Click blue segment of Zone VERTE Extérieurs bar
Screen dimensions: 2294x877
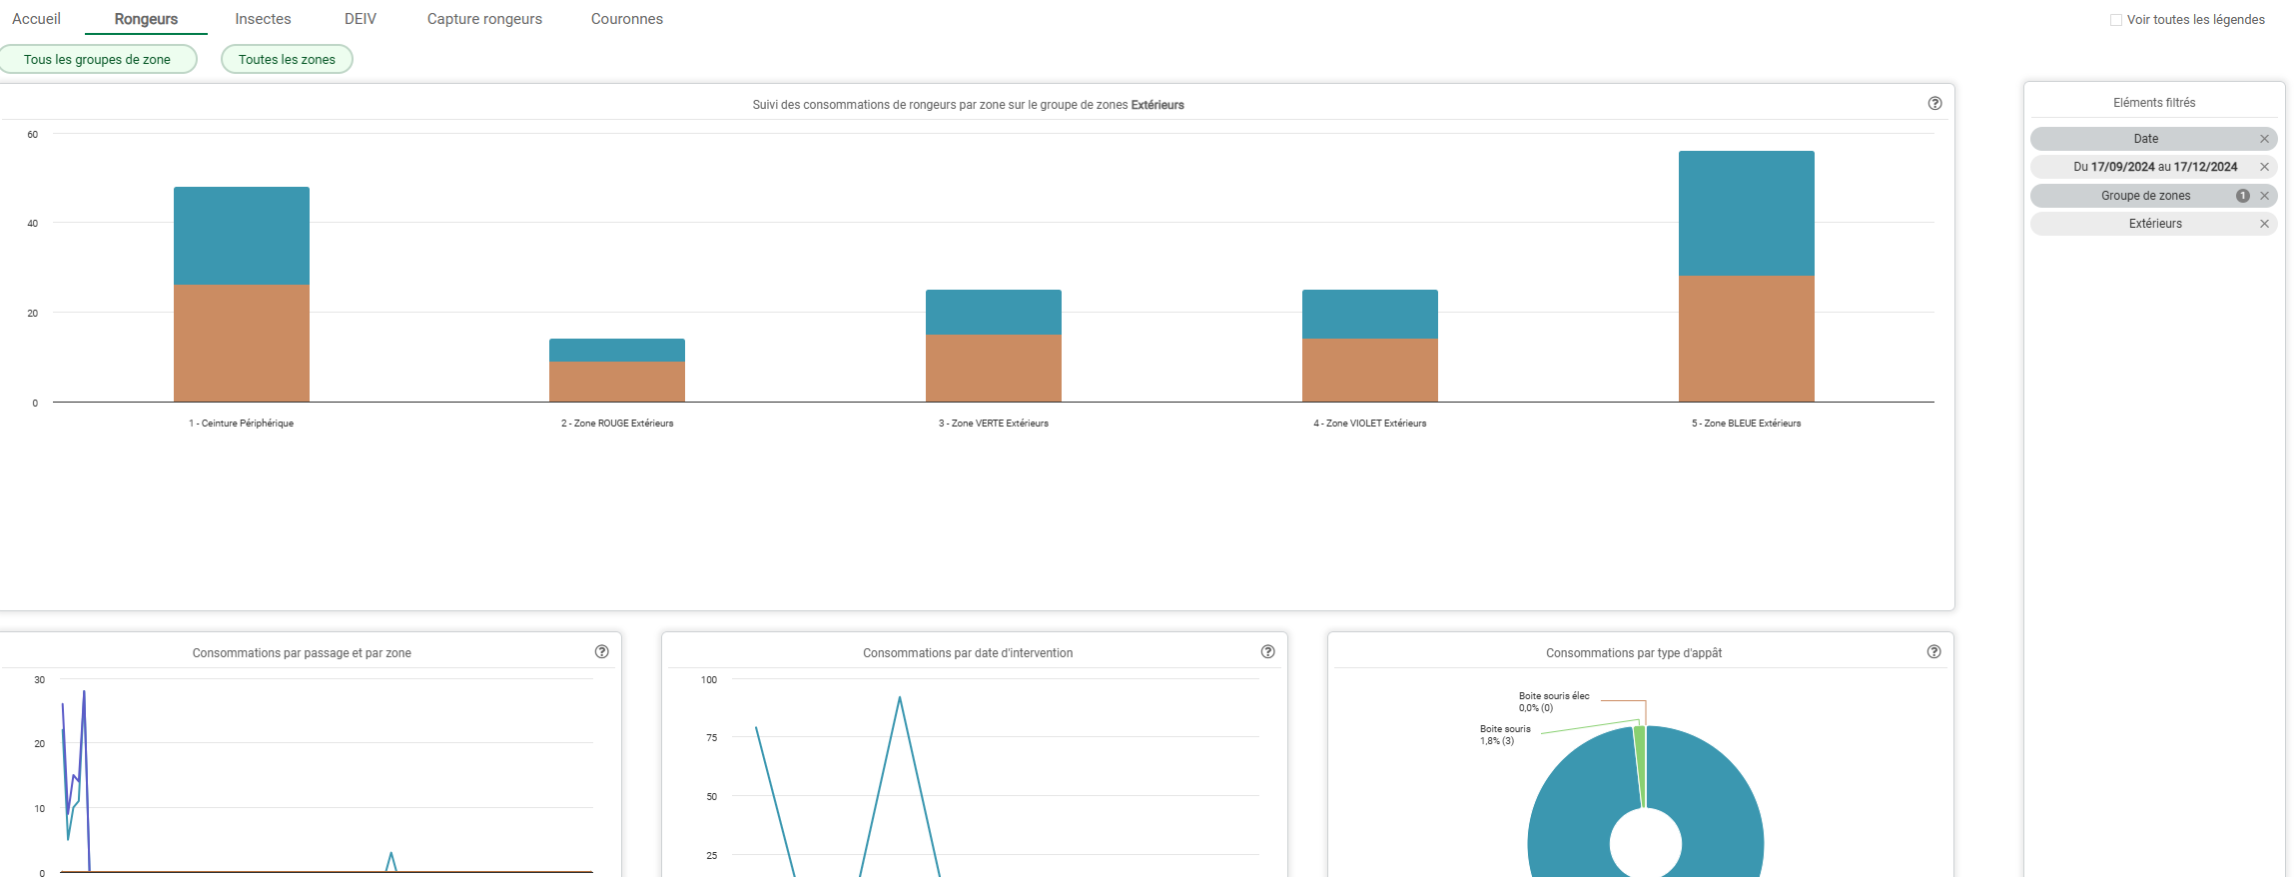click(x=994, y=312)
